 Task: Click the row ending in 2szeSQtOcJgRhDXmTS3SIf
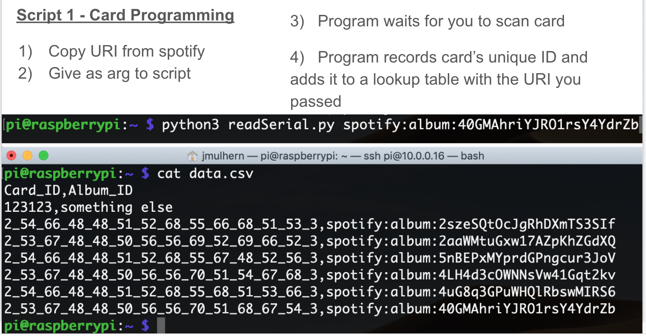[x=309, y=224]
